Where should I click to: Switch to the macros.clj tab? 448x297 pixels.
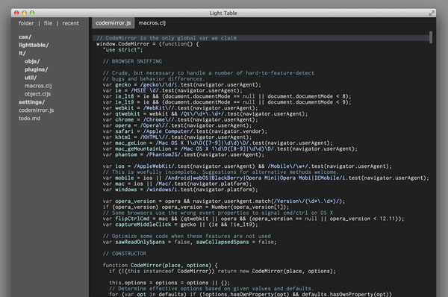[x=152, y=23]
